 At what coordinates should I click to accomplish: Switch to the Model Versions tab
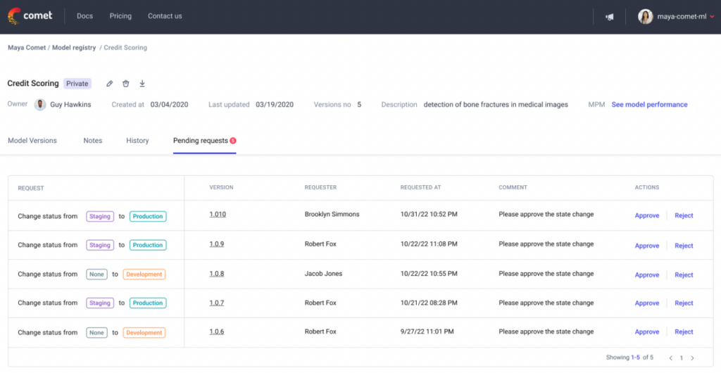click(x=32, y=141)
